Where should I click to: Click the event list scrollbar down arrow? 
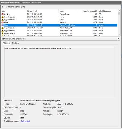click(119, 35)
